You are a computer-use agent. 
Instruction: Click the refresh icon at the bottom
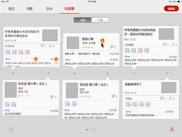pos(11,130)
